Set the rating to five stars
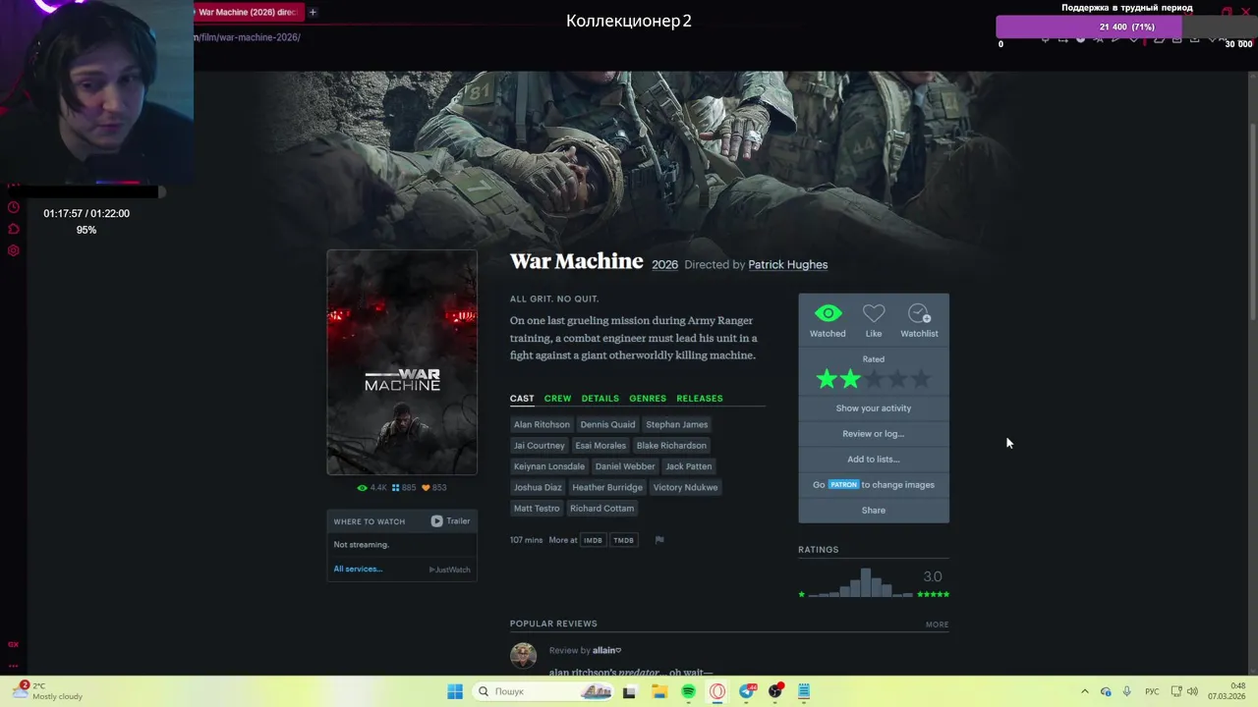This screenshot has height=707, width=1258. click(x=921, y=379)
